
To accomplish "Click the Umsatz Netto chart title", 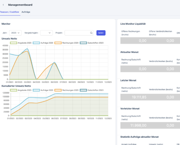I will click(9, 39).
